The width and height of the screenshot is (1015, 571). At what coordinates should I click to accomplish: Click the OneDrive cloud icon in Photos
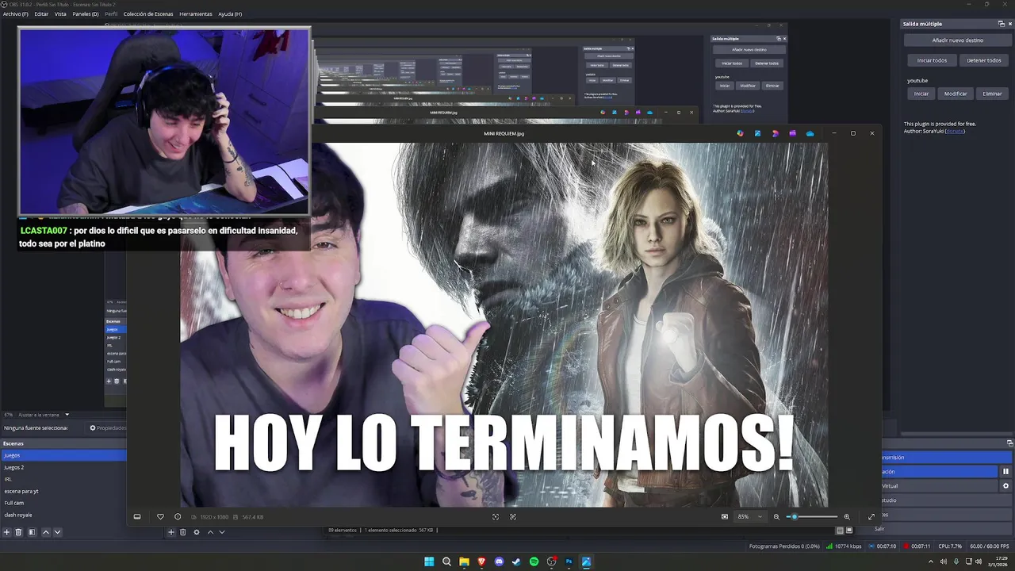[810, 133]
